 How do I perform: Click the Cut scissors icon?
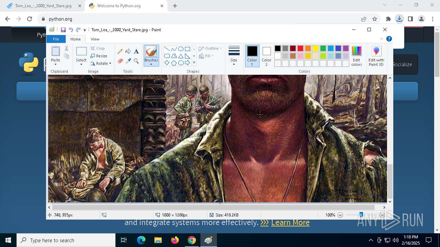66,48
